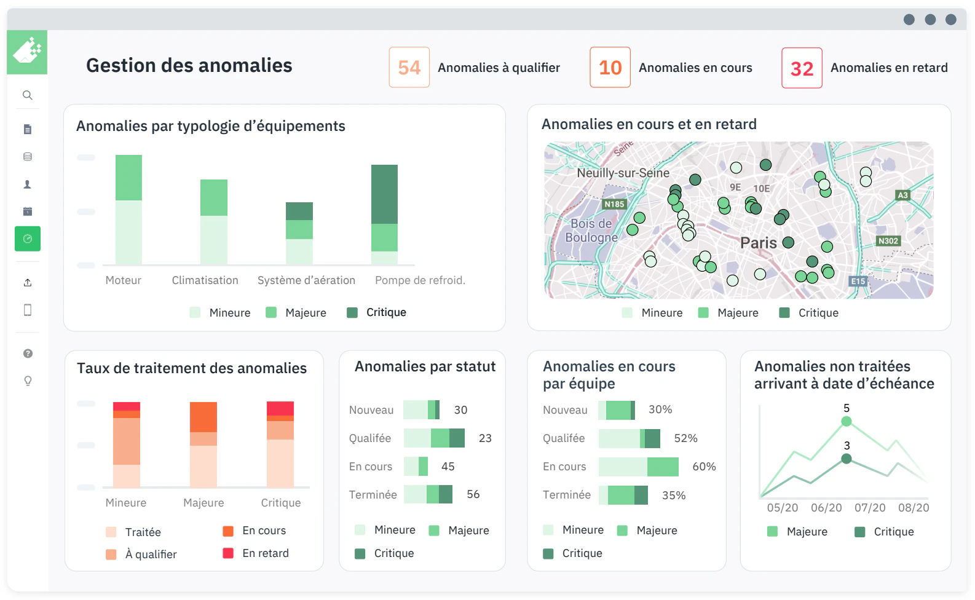Toggle Mineure legend under the map
975x600 pixels.
pyautogui.click(x=652, y=313)
